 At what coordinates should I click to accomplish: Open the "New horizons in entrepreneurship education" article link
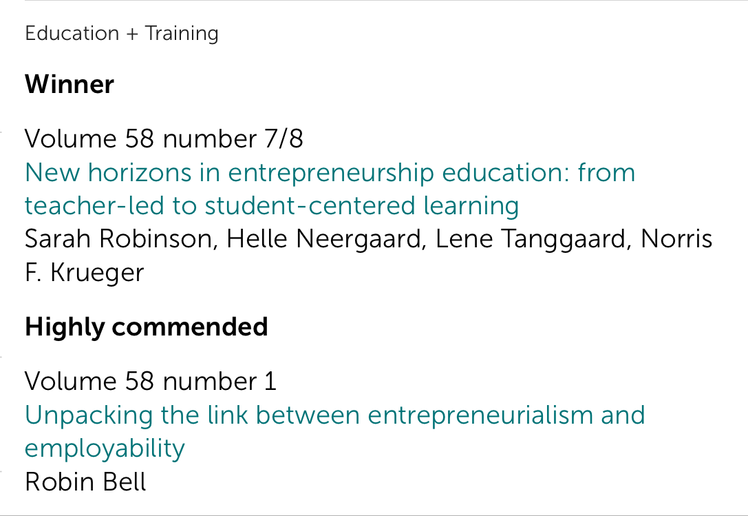click(x=329, y=173)
